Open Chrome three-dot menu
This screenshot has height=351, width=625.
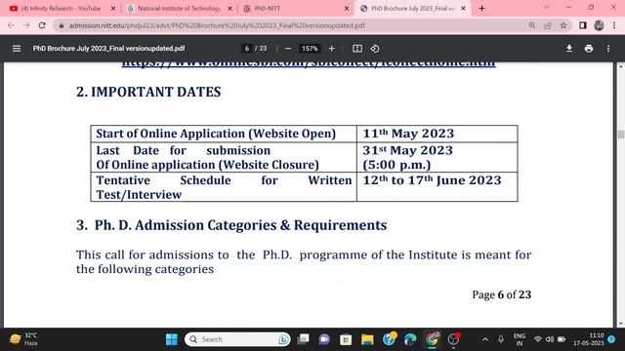coord(614,25)
